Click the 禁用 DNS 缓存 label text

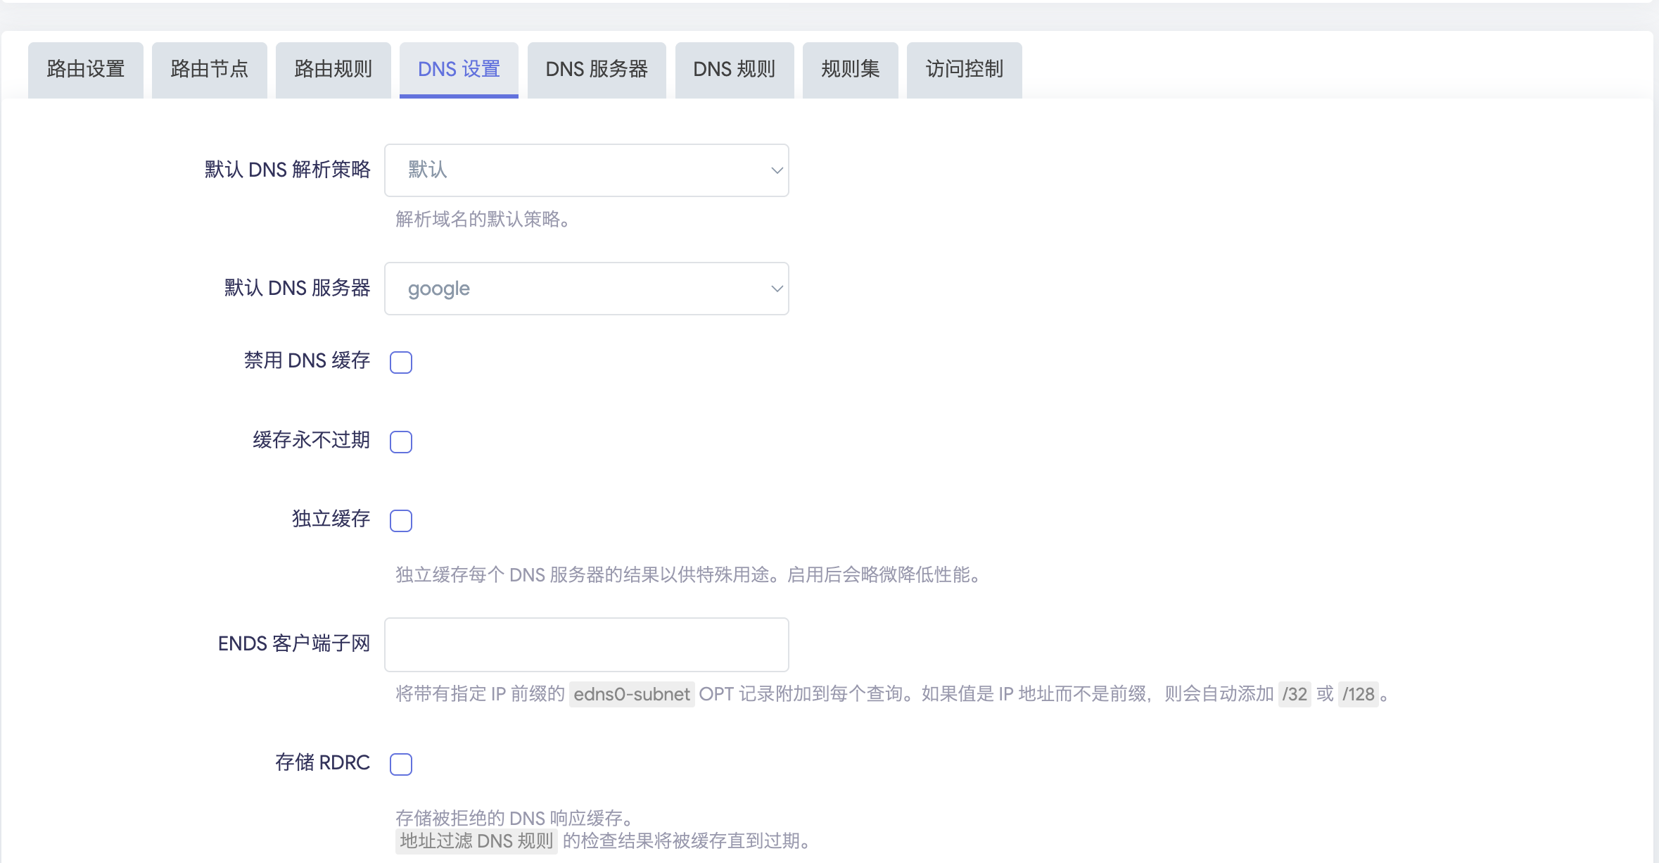click(307, 360)
